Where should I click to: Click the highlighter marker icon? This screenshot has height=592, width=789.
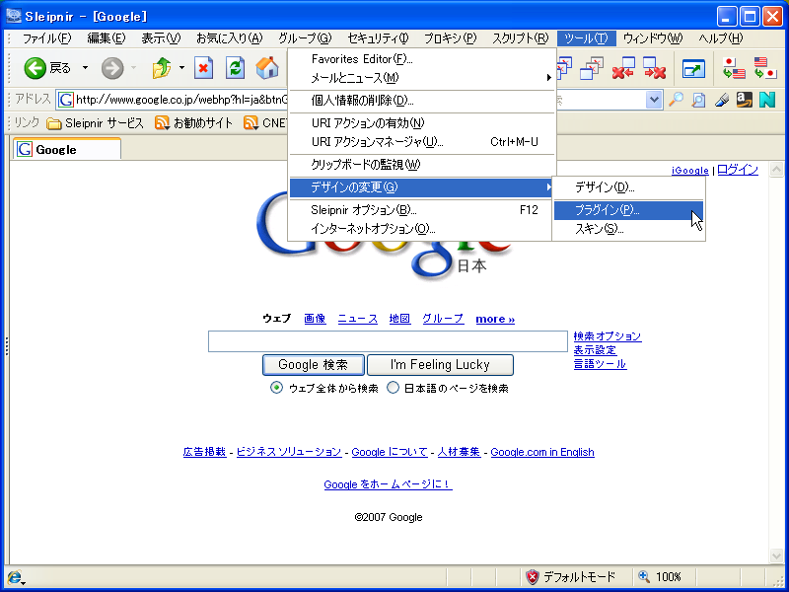722,100
